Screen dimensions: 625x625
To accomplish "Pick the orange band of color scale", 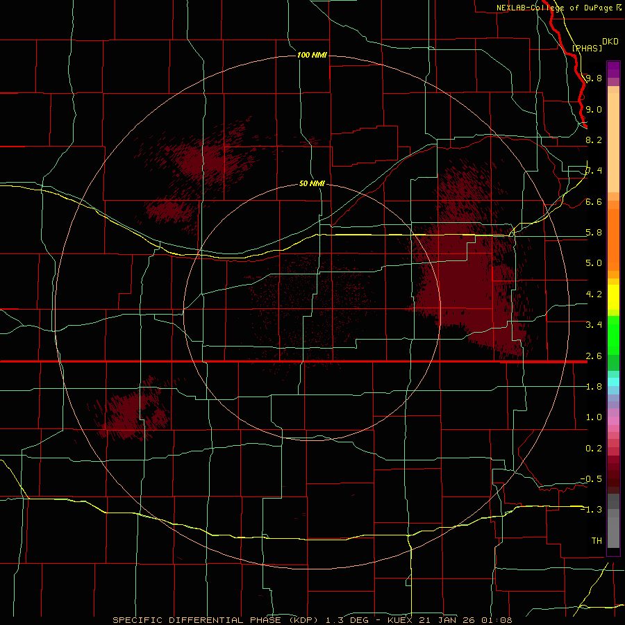I will [x=613, y=240].
